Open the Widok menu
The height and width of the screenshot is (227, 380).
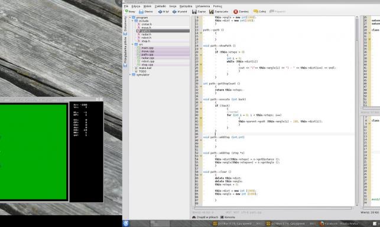(x=147, y=6)
